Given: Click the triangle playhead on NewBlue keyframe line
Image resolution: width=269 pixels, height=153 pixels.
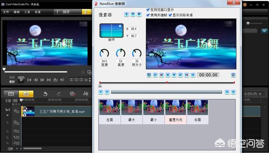Looking at the screenshot, I should (x=100, y=86).
